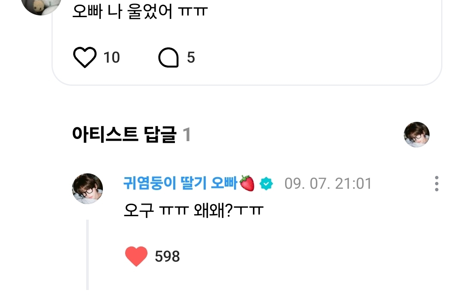Tap the gray vertical thread line
This screenshot has width=463, height=299.
[x=87, y=255]
